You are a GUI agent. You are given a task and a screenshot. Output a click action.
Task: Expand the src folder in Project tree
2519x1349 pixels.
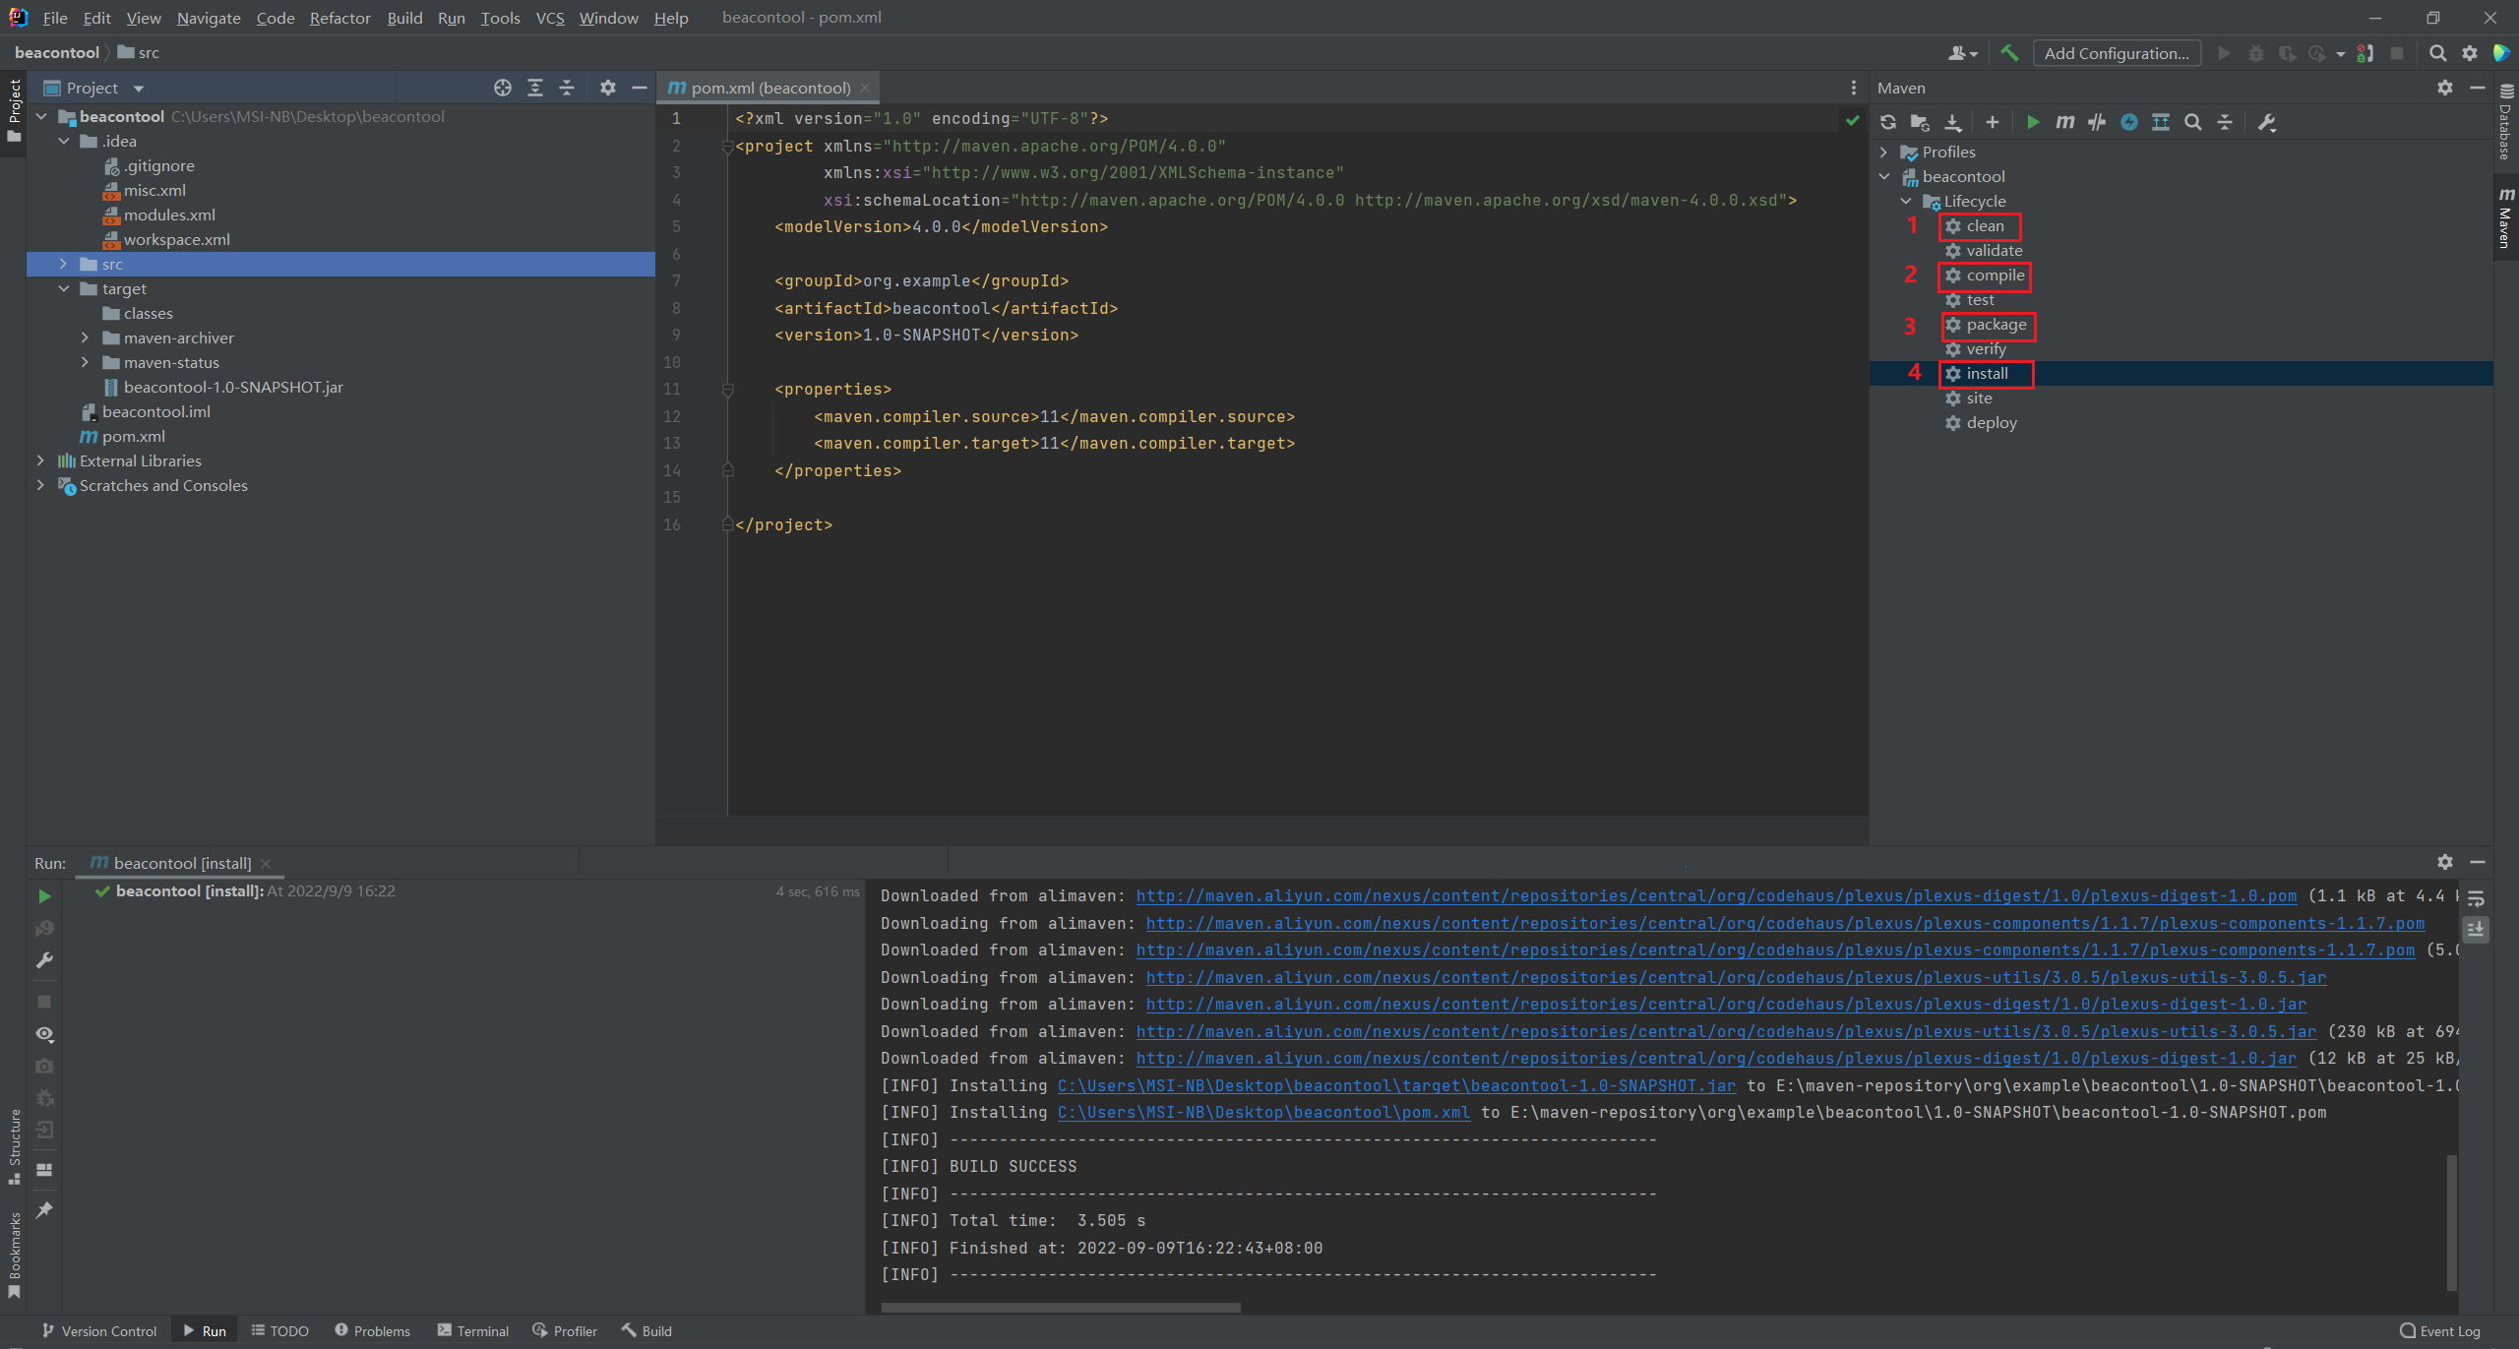63,264
